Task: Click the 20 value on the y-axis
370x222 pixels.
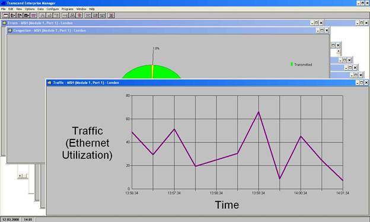Action: pos(127,166)
